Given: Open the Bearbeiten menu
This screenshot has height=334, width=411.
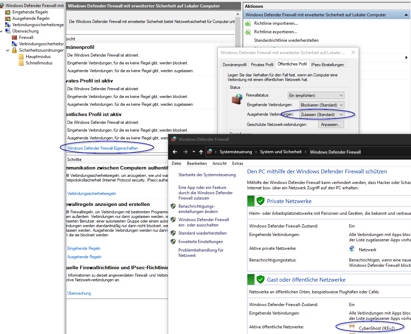Looking at the screenshot, I should coord(196,163).
